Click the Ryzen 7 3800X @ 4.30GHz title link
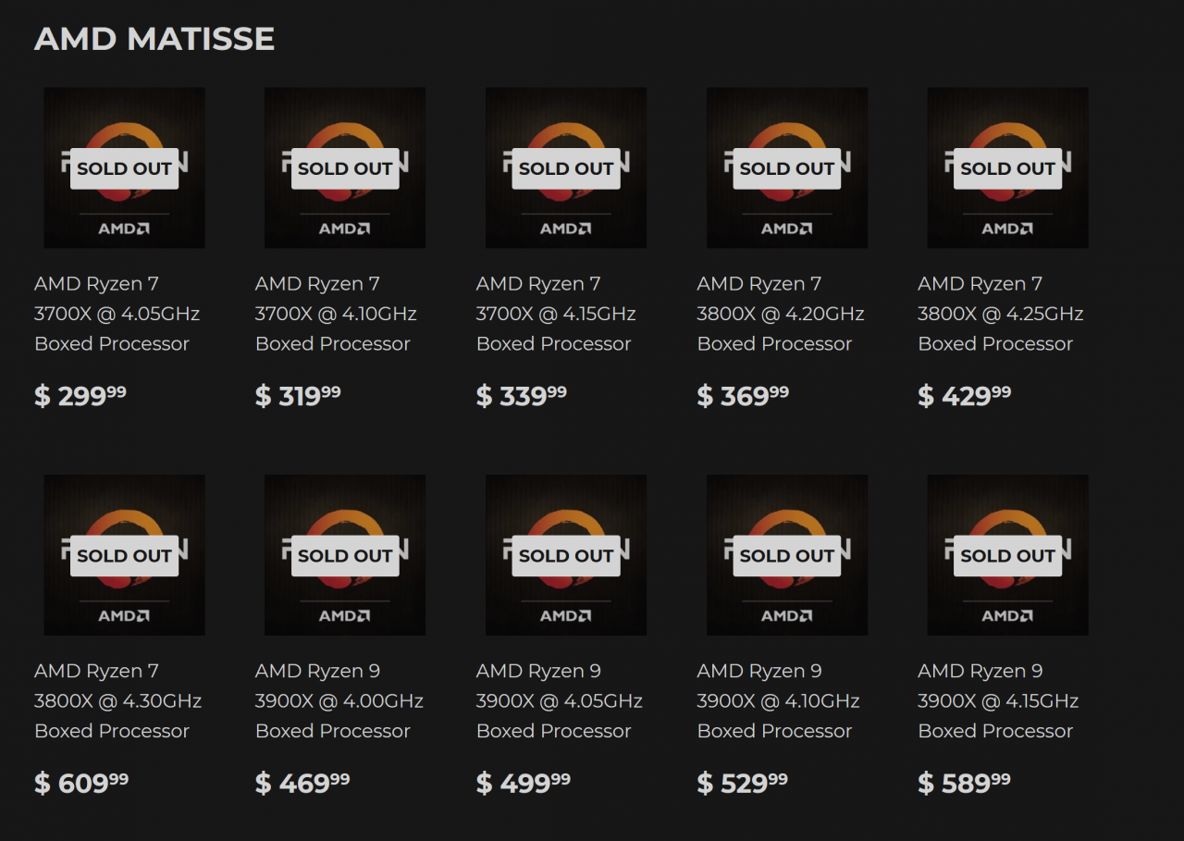 (118, 701)
